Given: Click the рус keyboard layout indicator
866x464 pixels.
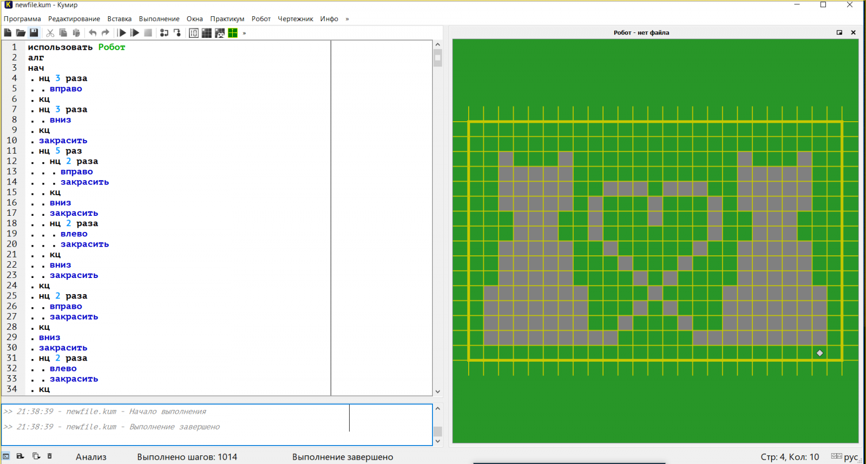Looking at the screenshot, I should pyautogui.click(x=850, y=457).
